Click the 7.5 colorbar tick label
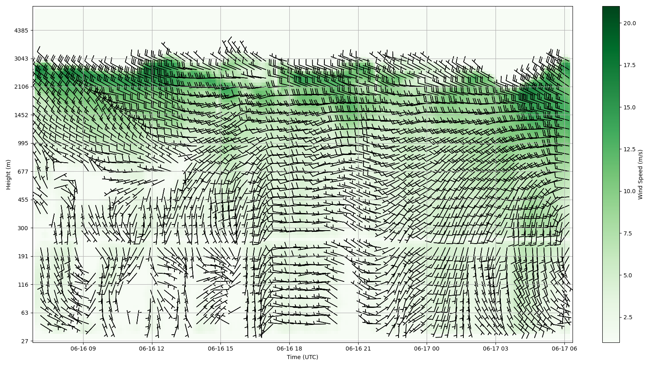Image resolution: width=652 pixels, height=366 pixels. 628,233
